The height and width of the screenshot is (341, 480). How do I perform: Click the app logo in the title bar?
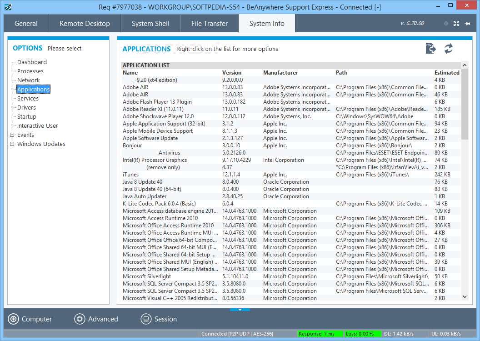8,7
